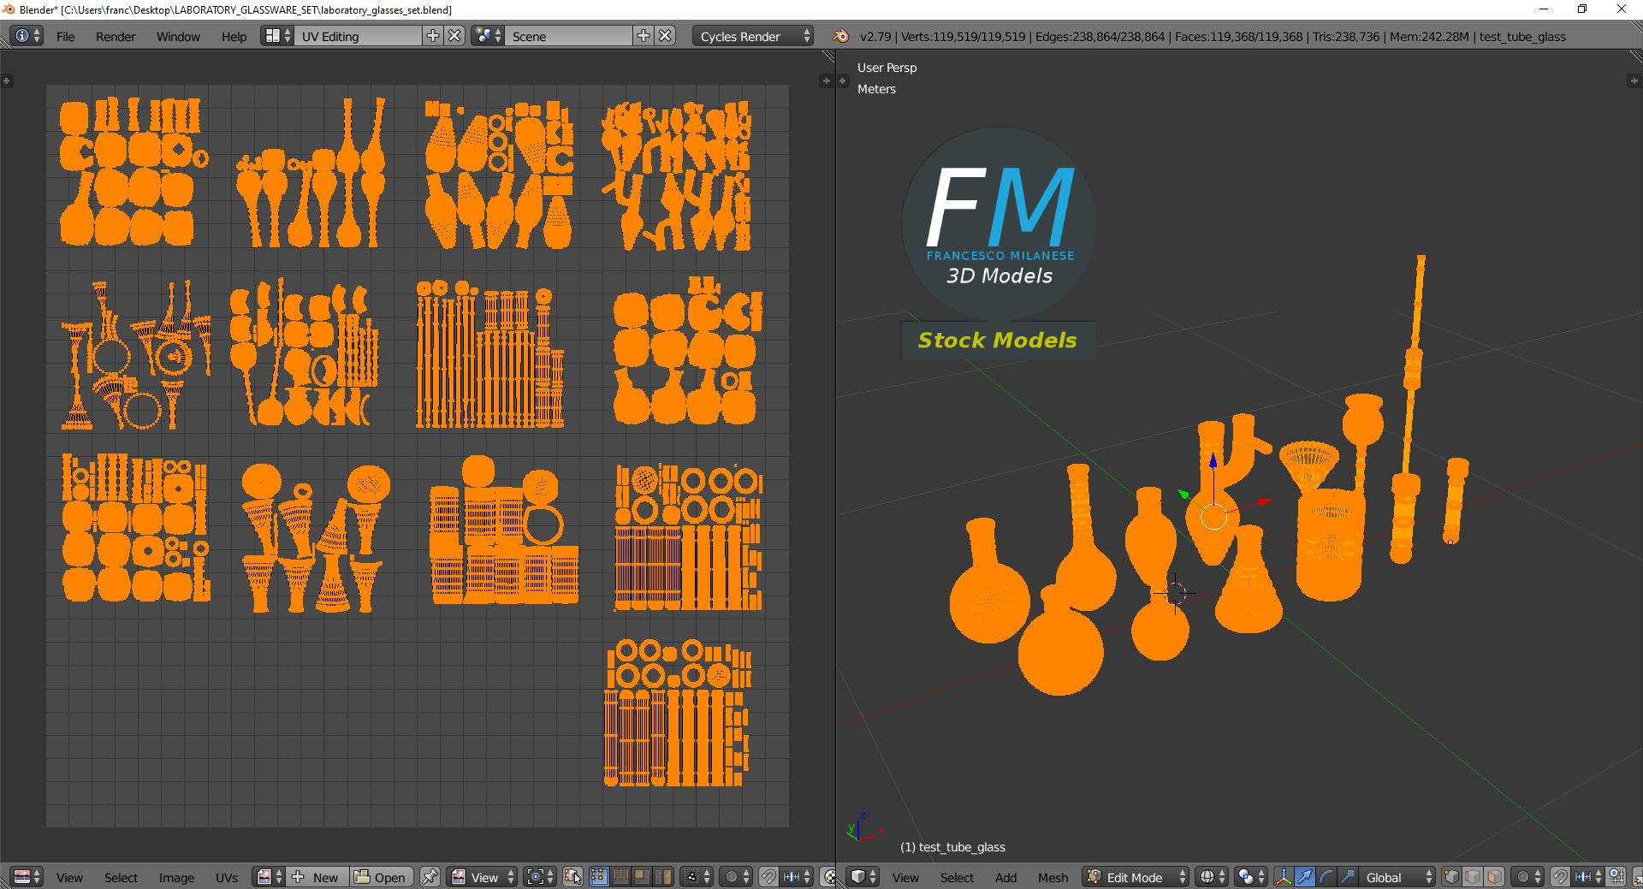Toggle the 3D manipulator widget
This screenshot has width=1643, height=889.
pos(1284,877)
